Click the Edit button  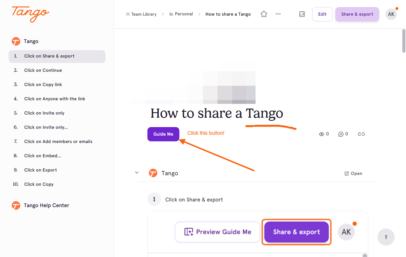[x=322, y=14]
